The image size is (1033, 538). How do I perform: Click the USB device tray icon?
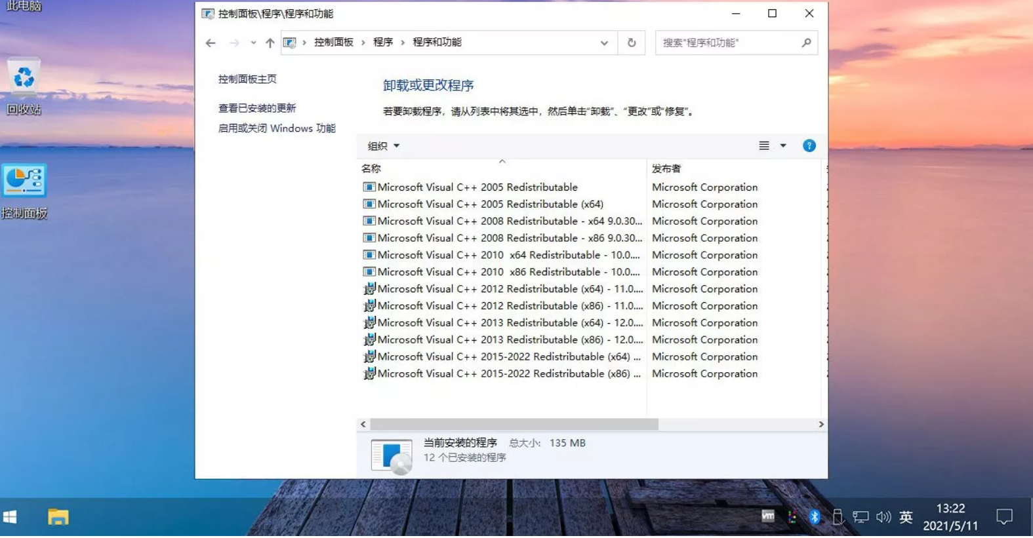(838, 518)
